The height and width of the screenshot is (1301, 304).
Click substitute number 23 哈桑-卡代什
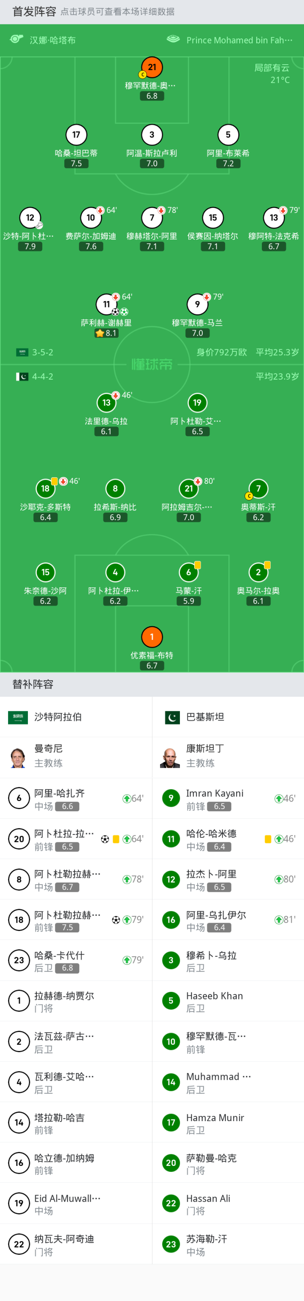pyautogui.click(x=76, y=960)
